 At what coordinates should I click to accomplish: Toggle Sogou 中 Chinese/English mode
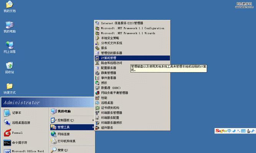(x=229, y=131)
